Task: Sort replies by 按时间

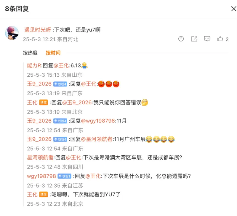Action: coord(53,53)
